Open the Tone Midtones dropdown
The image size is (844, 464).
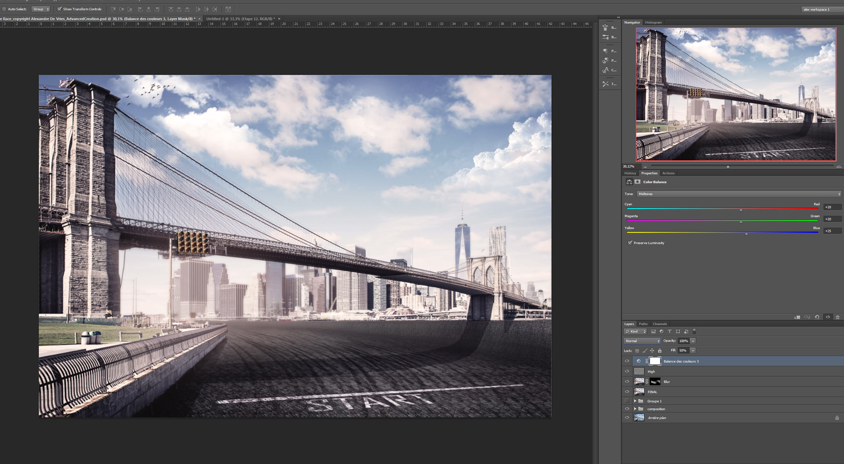pyautogui.click(x=738, y=194)
